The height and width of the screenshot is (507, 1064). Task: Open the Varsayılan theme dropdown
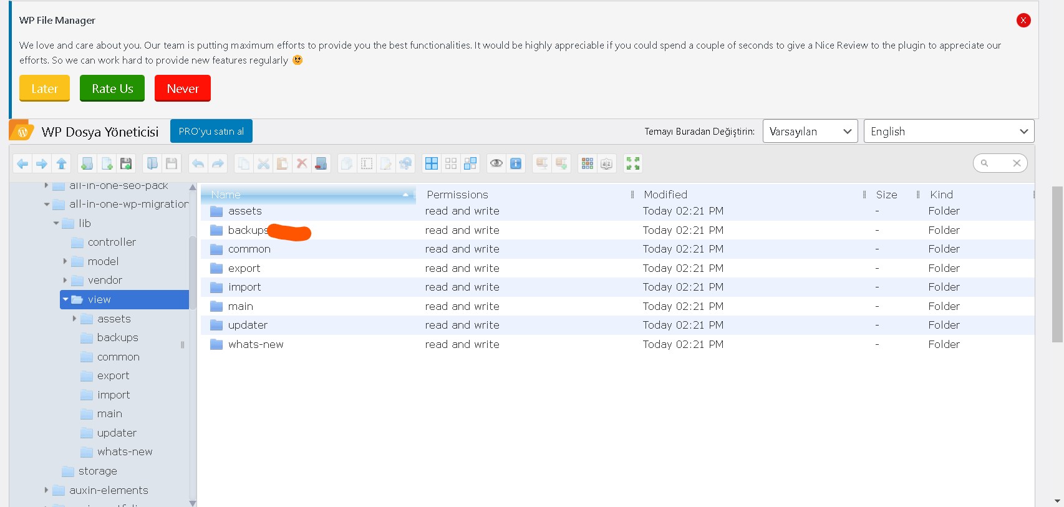coord(810,131)
